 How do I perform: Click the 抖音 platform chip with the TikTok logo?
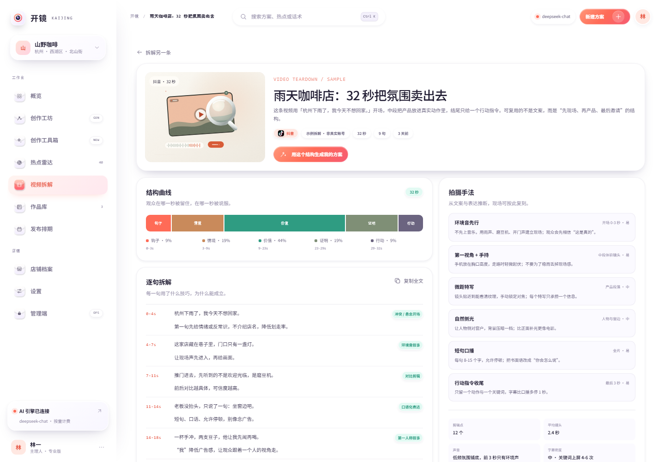click(x=286, y=134)
